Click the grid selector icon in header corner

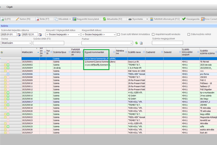click(x=2, y=52)
